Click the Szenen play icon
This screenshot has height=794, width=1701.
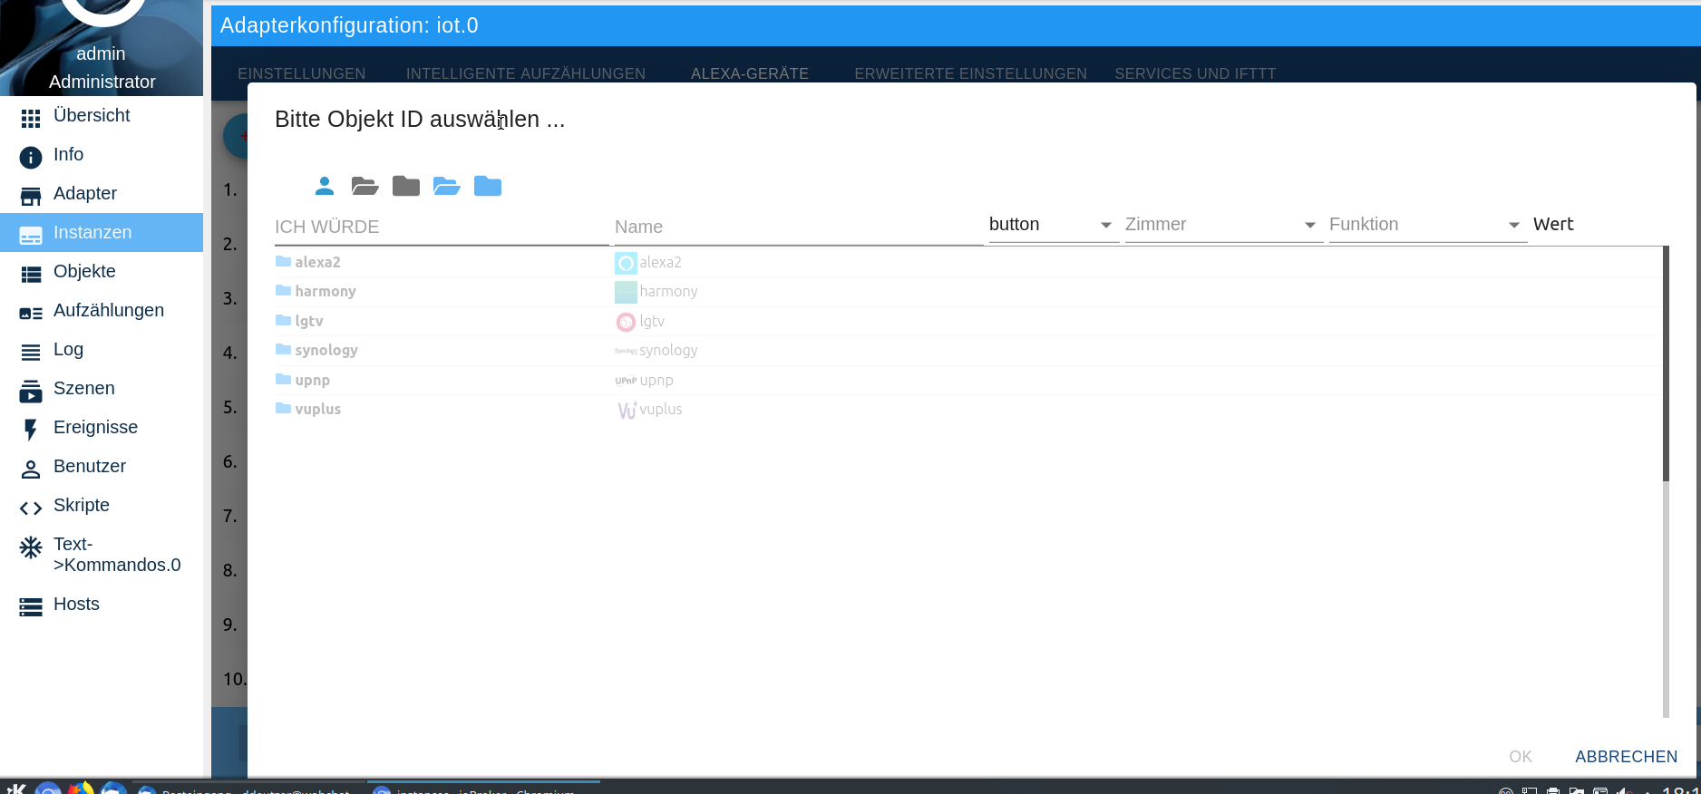click(x=31, y=392)
